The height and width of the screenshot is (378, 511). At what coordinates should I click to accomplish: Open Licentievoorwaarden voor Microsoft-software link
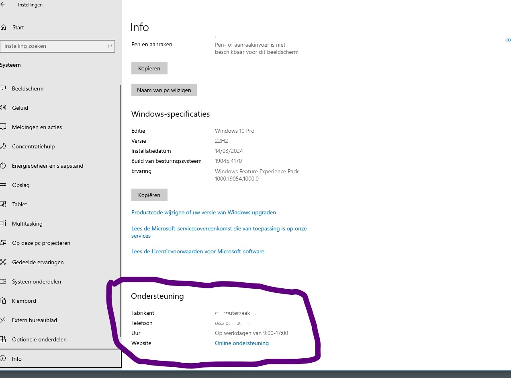198,251
